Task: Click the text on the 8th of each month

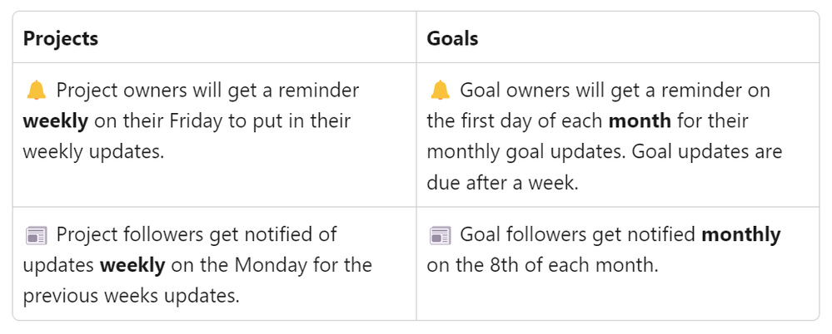Action: (542, 265)
